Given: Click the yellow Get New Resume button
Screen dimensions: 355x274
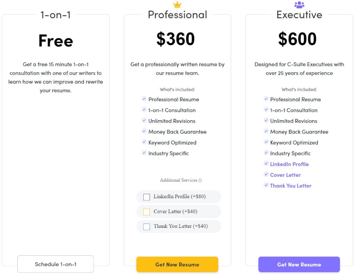Looking at the screenshot, I should tap(177, 264).
